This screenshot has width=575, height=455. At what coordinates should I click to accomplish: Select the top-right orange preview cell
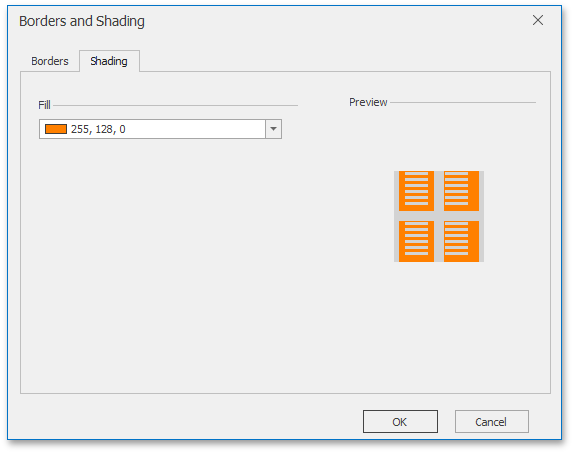(x=461, y=191)
